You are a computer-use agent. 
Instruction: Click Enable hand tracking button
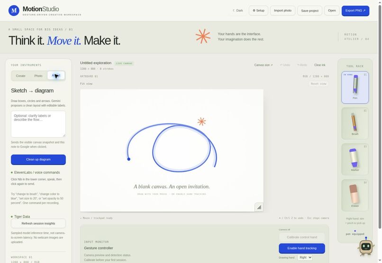click(302, 248)
